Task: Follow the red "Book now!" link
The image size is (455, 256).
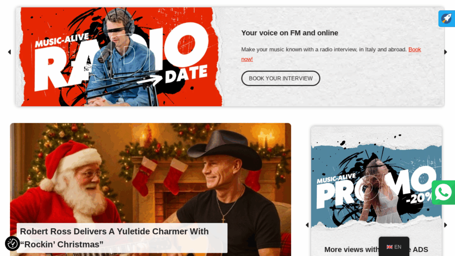Action: click(331, 54)
